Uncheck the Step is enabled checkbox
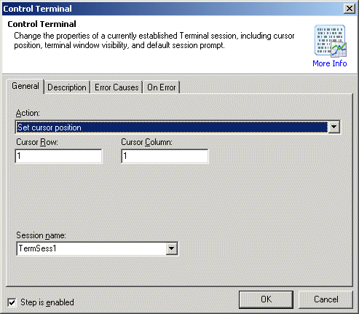 12,302
